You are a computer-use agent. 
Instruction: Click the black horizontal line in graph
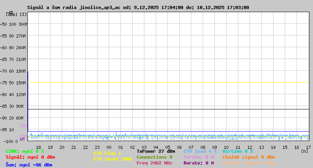tap(168, 109)
